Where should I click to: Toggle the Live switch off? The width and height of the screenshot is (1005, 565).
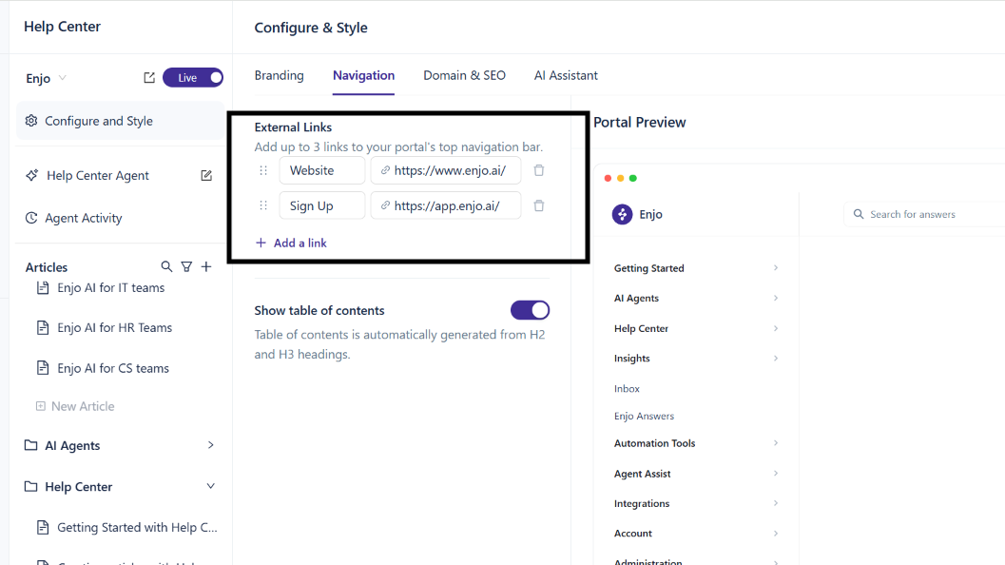[x=193, y=78]
